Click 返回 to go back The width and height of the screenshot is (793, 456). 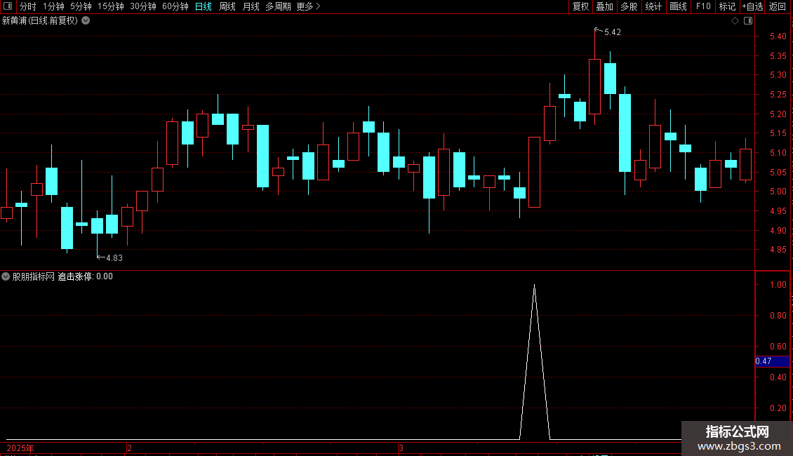tap(778, 6)
